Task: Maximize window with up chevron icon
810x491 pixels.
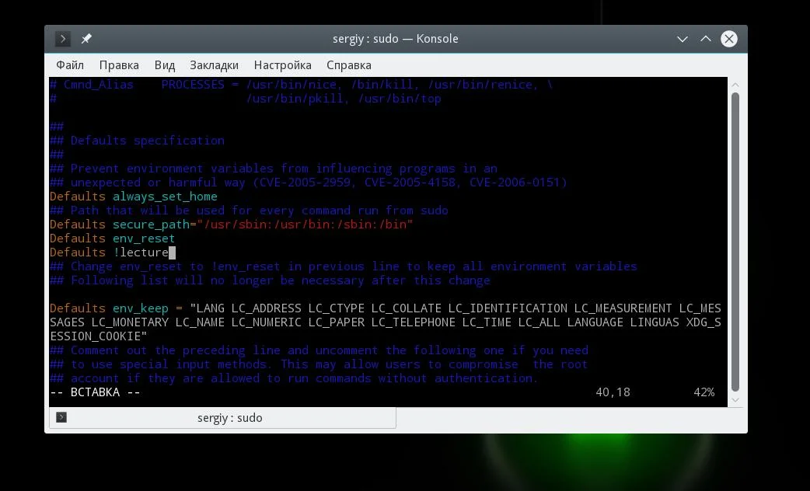Action: coord(706,39)
